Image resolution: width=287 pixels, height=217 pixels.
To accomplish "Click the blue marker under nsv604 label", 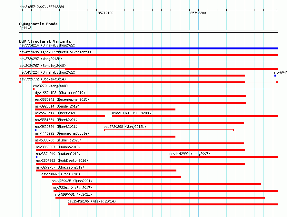I will coord(275,76).
